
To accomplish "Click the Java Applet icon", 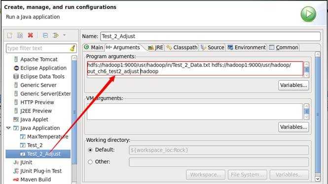I will click(16, 119).
